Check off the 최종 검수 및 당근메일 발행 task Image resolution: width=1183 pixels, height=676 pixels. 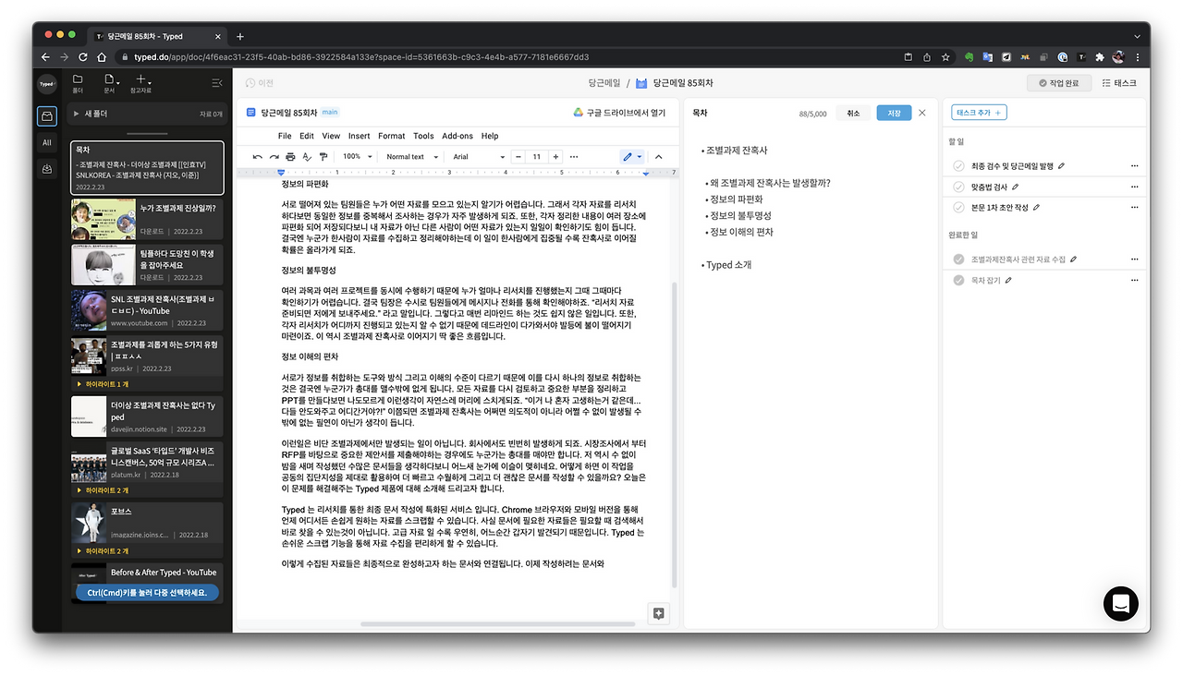tap(958, 166)
